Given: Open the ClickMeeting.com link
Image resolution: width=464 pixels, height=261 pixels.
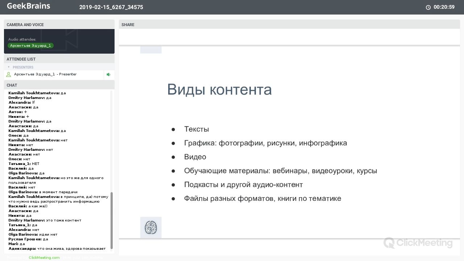Looking at the screenshot, I should pos(44,257).
